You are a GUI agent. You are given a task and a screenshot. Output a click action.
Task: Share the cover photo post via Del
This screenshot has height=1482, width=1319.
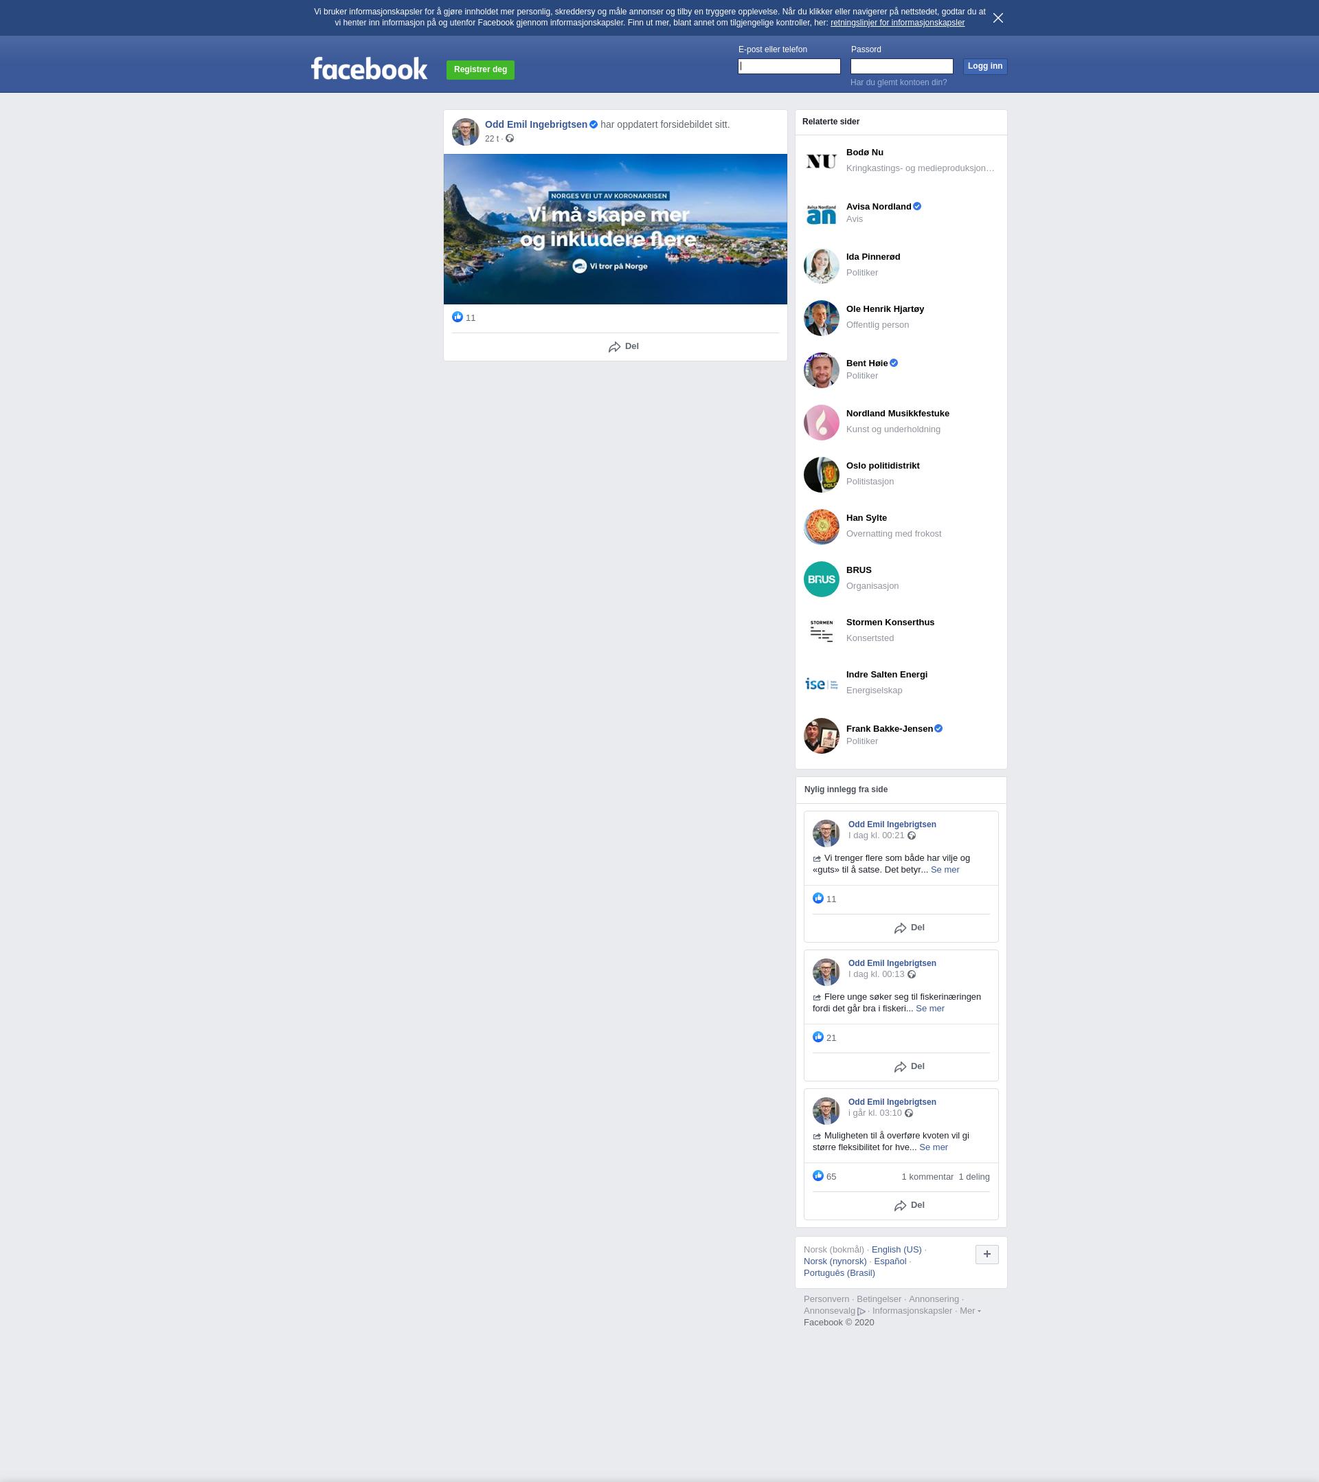click(623, 346)
